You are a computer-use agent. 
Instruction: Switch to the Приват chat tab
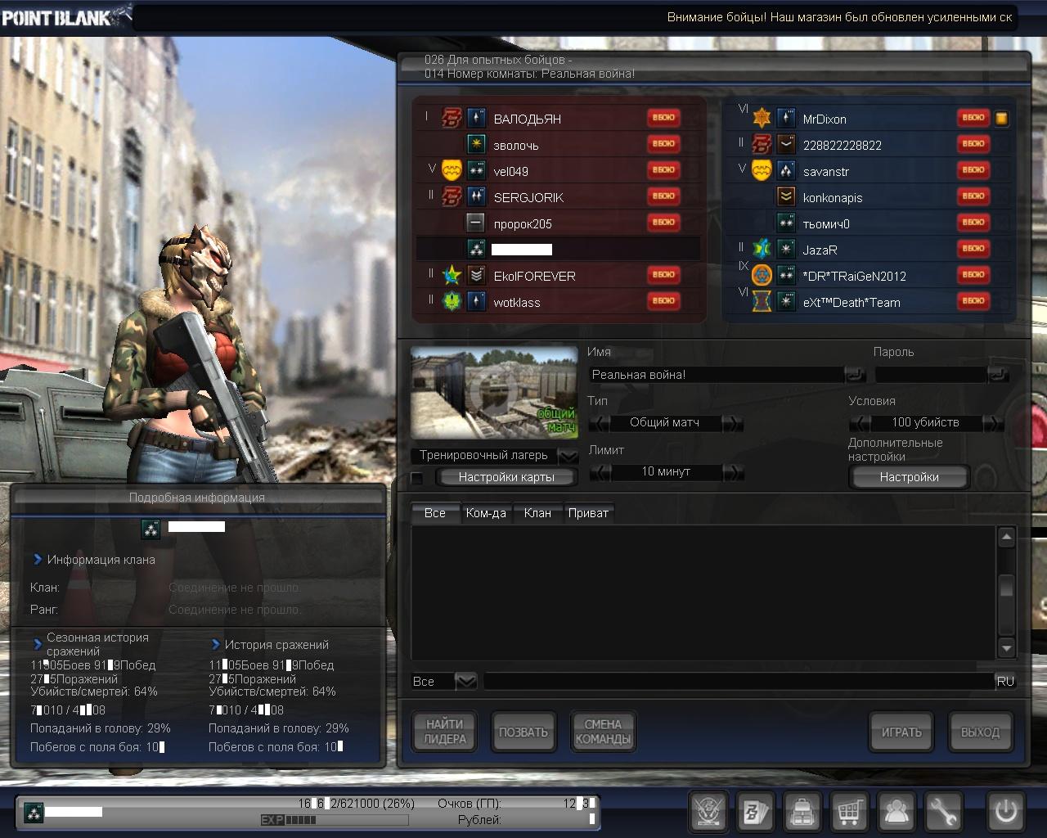tap(588, 513)
